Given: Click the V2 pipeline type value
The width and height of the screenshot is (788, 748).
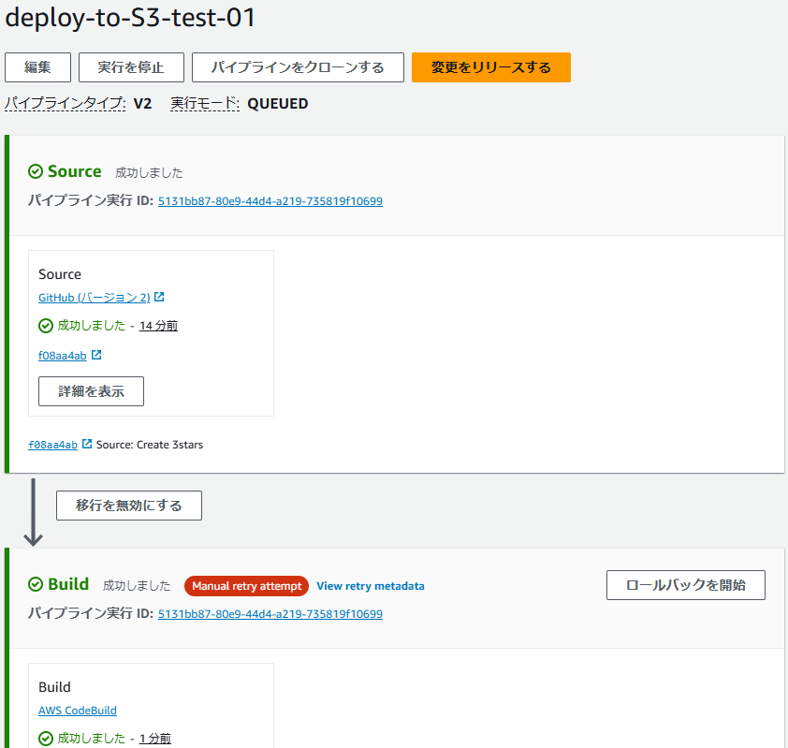Looking at the screenshot, I should click(x=143, y=104).
